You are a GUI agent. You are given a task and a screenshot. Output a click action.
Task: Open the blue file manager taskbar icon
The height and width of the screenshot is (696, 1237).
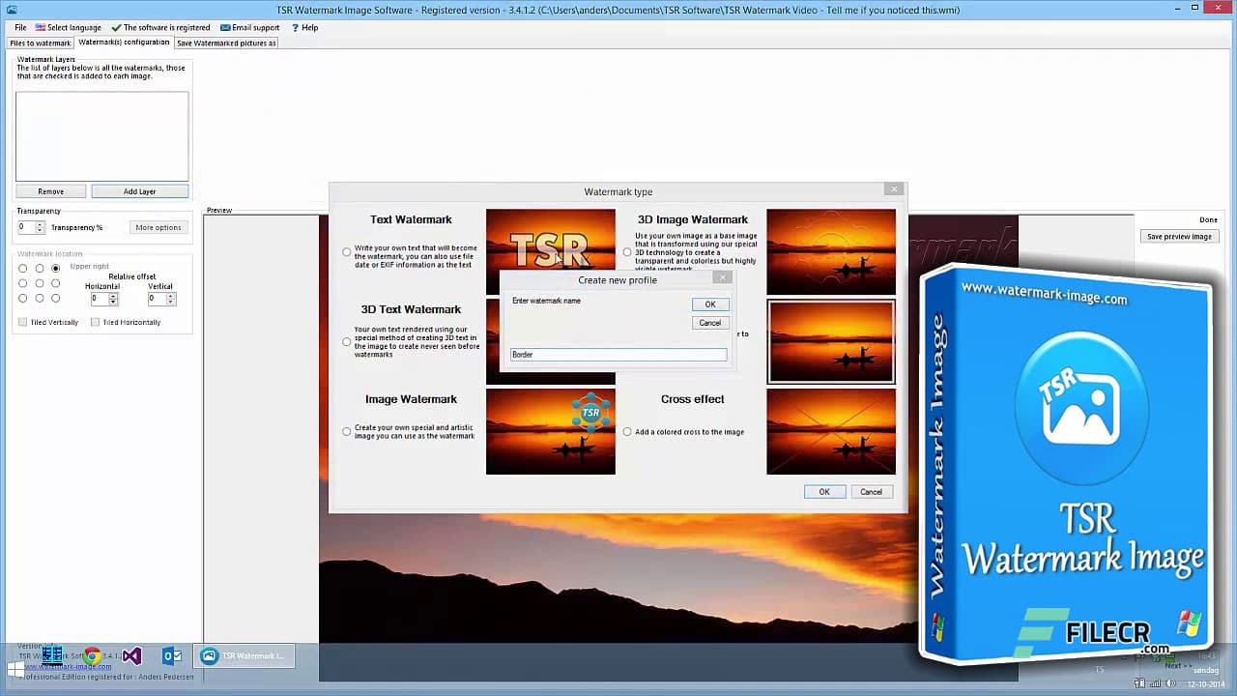click(x=52, y=655)
